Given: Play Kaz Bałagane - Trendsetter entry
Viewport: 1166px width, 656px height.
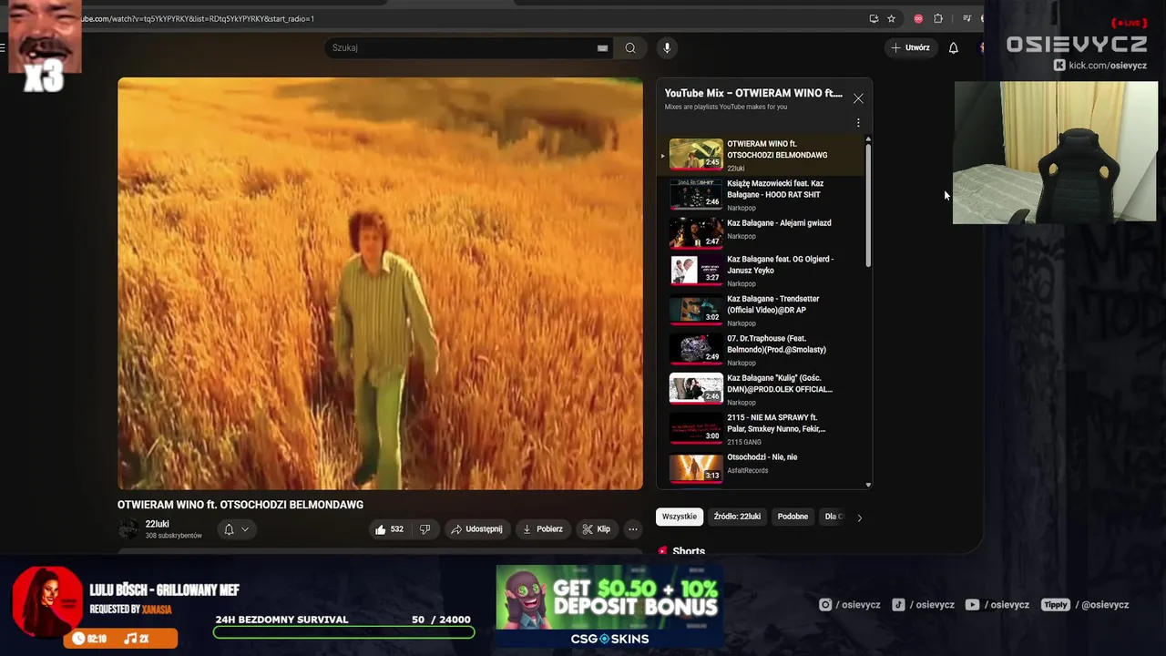Looking at the screenshot, I should [761, 311].
